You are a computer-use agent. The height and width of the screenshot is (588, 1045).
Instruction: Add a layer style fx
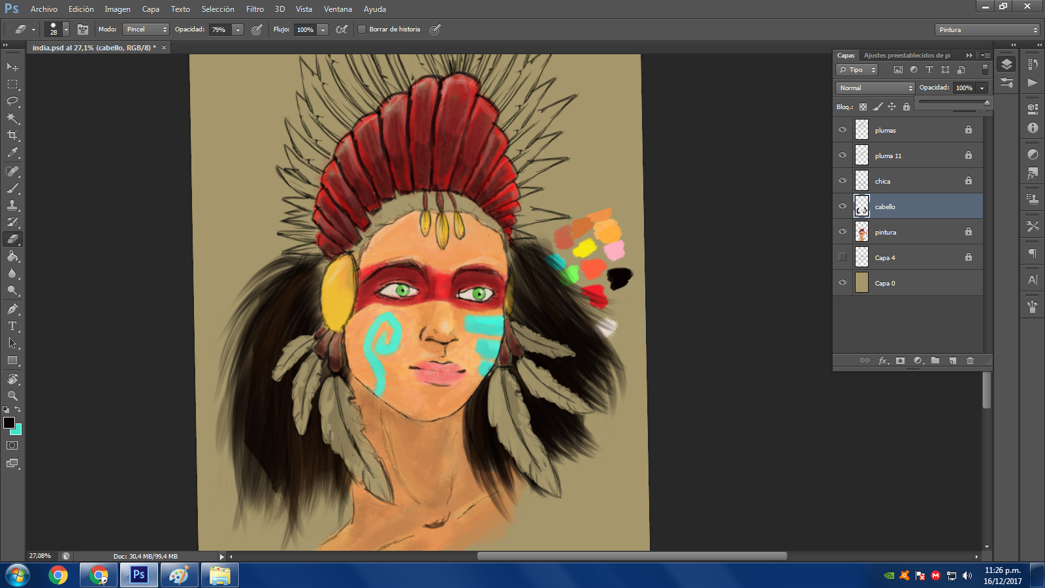coord(883,361)
